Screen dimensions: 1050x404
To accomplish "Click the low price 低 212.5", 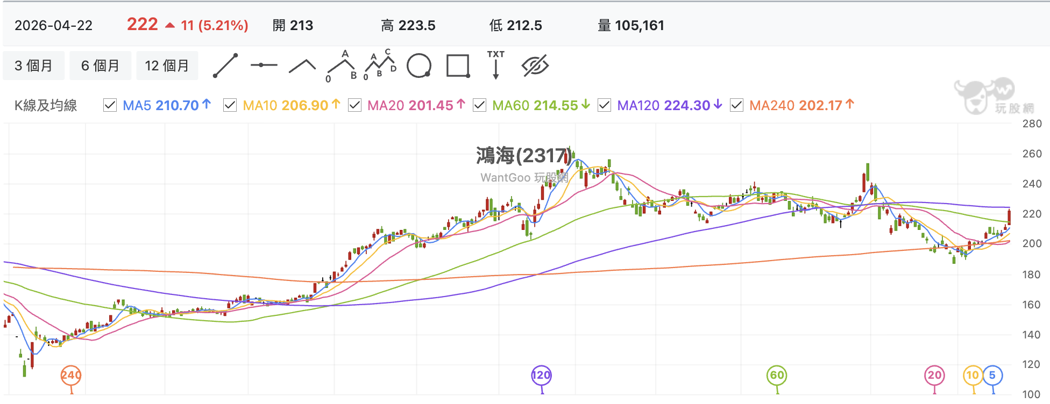I will (515, 25).
